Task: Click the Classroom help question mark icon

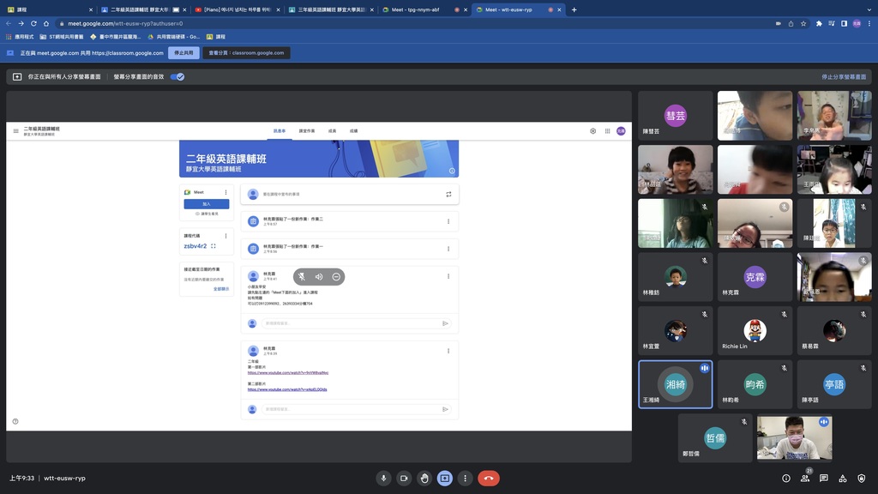Action: (15, 421)
